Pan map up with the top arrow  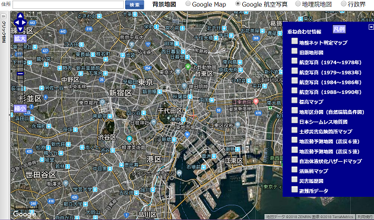click(20, 16)
